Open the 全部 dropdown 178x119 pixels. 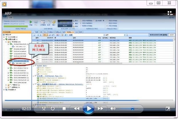[x=125, y=35]
